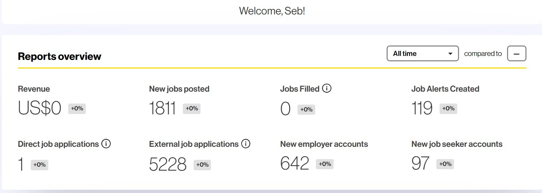Click the External job applications +0% badge
The image size is (542, 193).
click(x=202, y=165)
